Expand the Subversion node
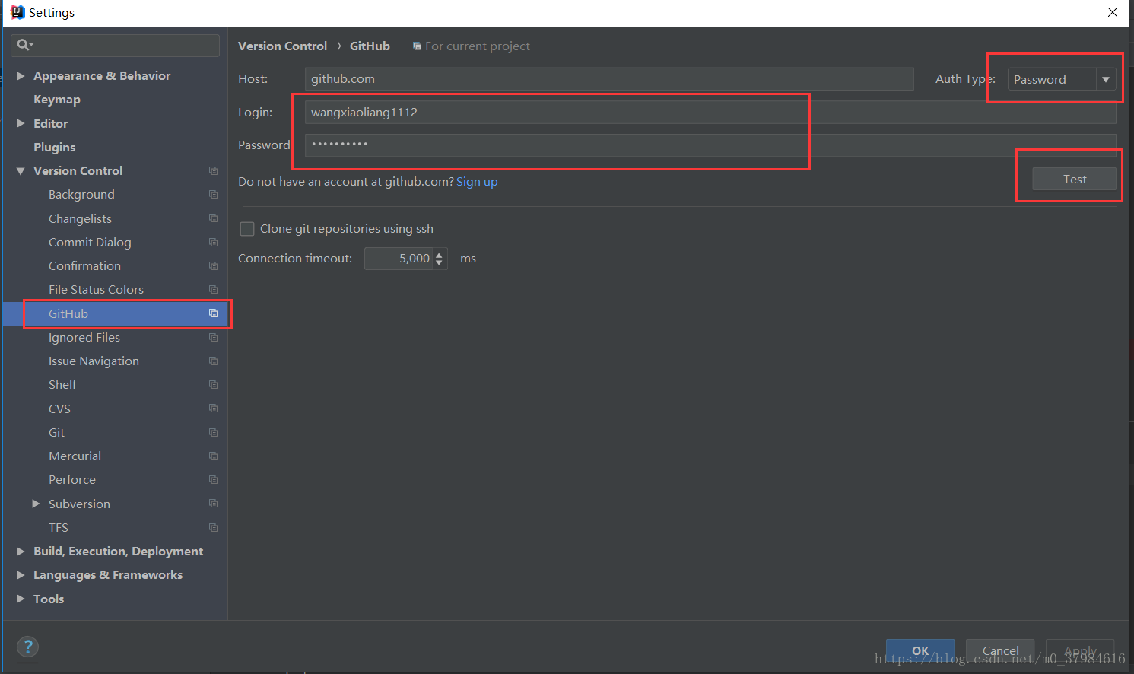This screenshot has height=674, width=1134. pos(36,504)
